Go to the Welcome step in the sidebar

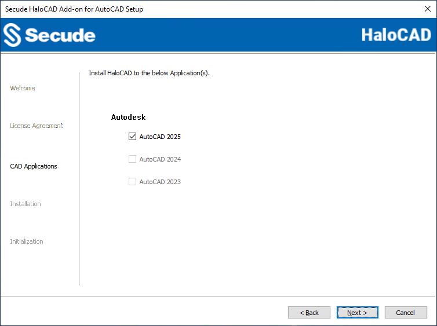(23, 88)
